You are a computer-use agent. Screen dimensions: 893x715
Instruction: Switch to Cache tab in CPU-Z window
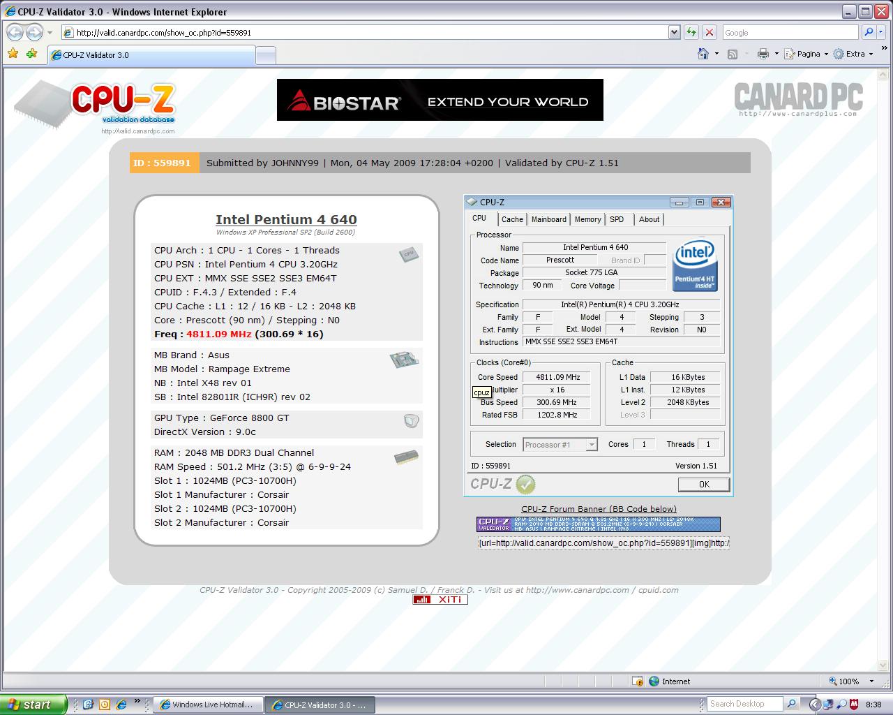[512, 219]
